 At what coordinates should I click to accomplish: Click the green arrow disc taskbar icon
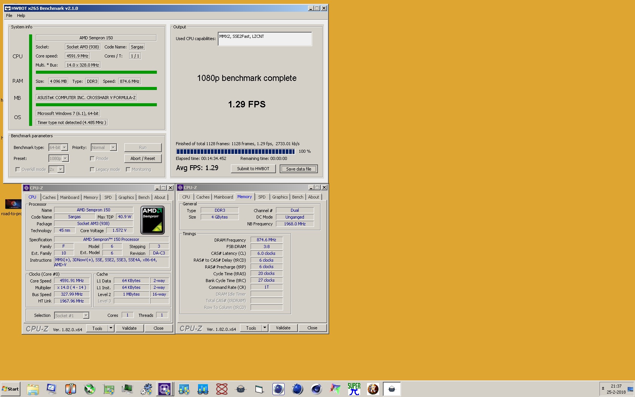(90, 389)
